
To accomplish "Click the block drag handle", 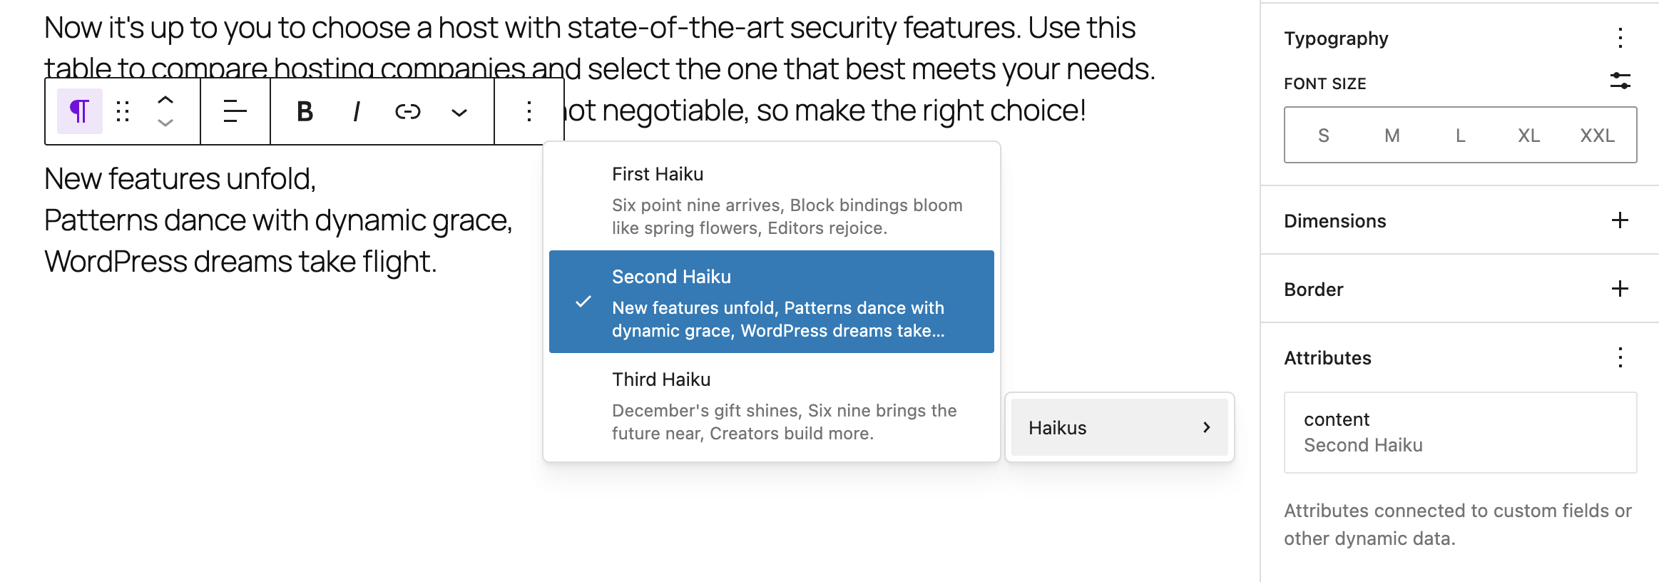I will pyautogui.click(x=123, y=111).
